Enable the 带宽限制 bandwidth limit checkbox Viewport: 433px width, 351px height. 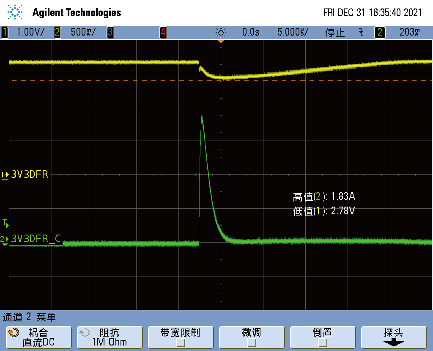pos(181,342)
